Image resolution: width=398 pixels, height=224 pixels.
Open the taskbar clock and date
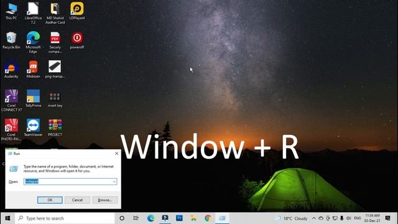click(x=372, y=218)
